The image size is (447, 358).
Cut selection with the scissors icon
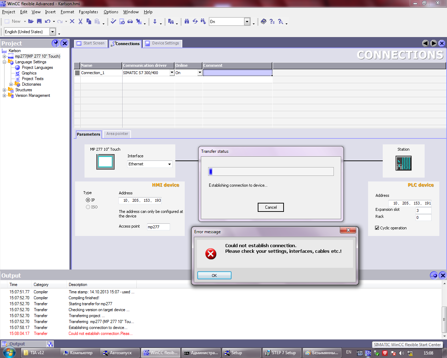coord(80,21)
